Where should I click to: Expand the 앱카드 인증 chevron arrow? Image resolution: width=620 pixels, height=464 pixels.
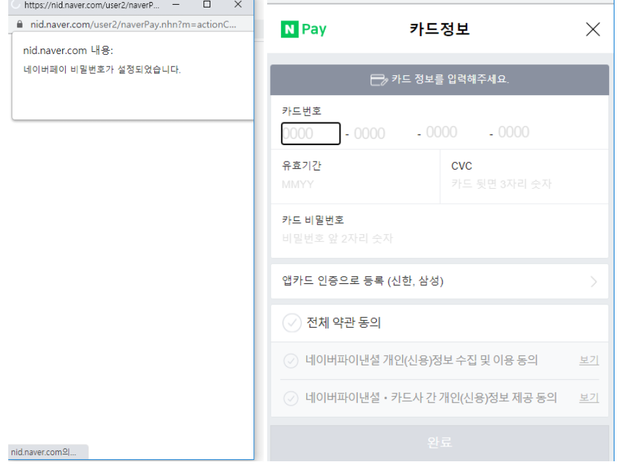(593, 282)
